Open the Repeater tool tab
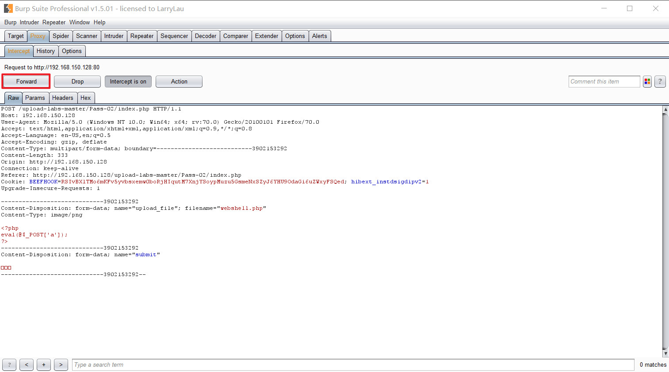Screen dimensions: 669x372 pyautogui.click(x=142, y=36)
